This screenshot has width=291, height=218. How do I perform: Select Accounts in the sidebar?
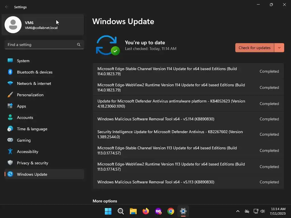tap(44, 117)
